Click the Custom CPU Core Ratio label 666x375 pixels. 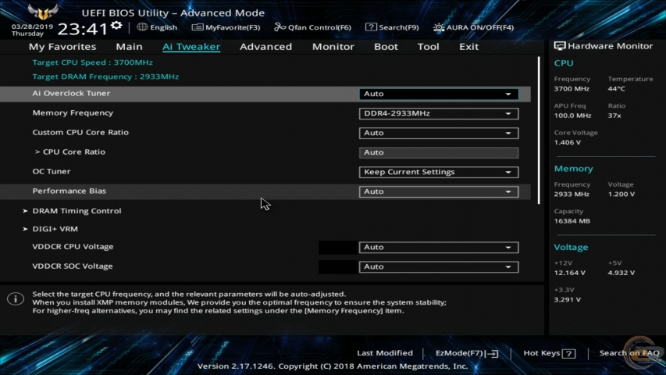point(80,132)
